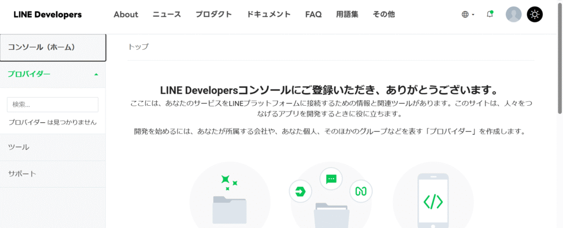This screenshot has width=563, height=228.
Task: Open the notifications bell
Action: click(489, 14)
